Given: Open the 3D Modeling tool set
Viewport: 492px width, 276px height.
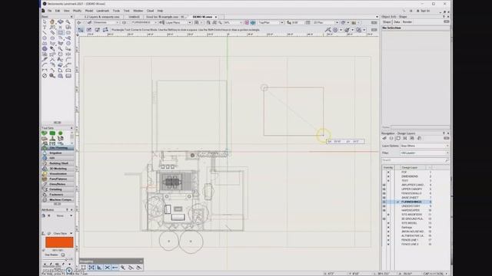Looking at the screenshot, I should [58, 169].
